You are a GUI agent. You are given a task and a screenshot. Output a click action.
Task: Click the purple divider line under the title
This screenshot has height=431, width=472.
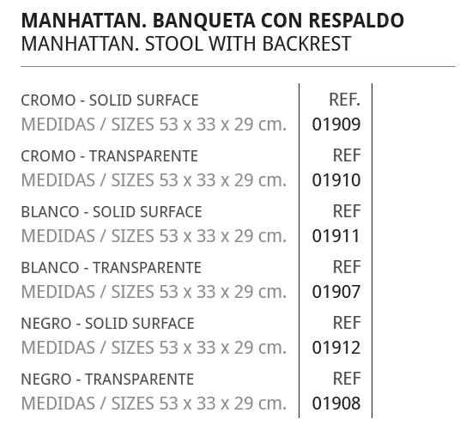238,66
